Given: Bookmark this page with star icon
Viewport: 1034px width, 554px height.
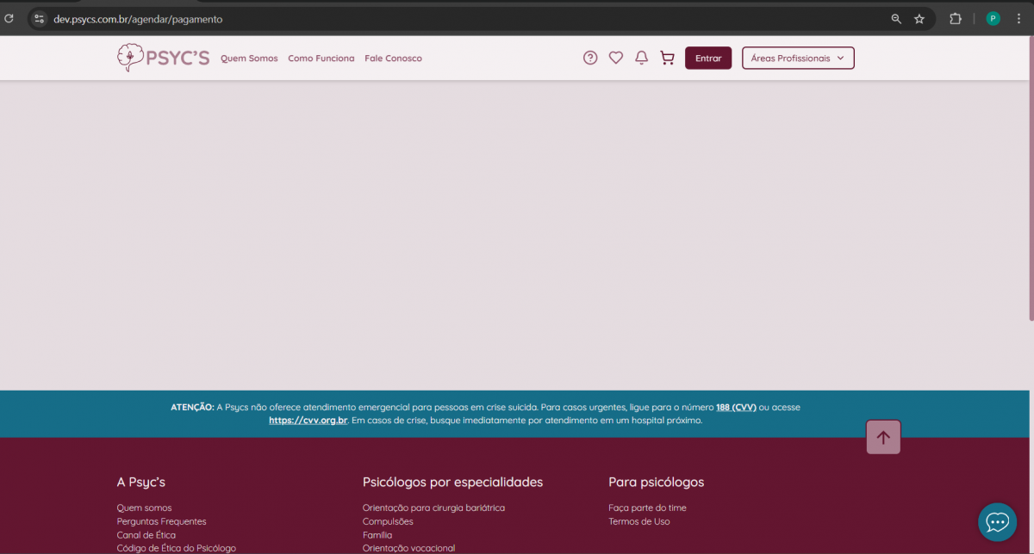Looking at the screenshot, I should (x=919, y=19).
